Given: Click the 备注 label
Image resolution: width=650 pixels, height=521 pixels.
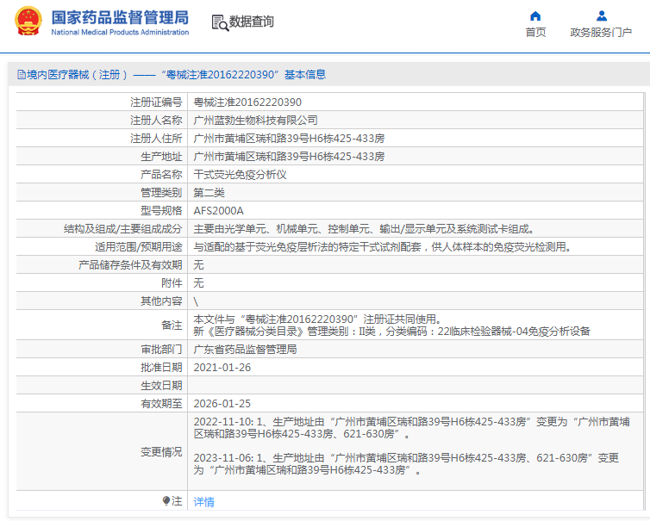Looking at the screenshot, I should pyautogui.click(x=172, y=326).
